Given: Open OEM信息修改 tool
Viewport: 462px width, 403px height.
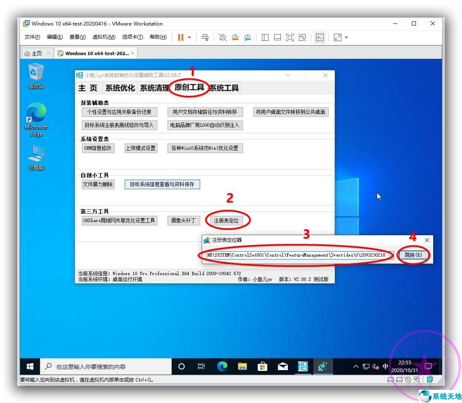Looking at the screenshot, I should (98, 148).
